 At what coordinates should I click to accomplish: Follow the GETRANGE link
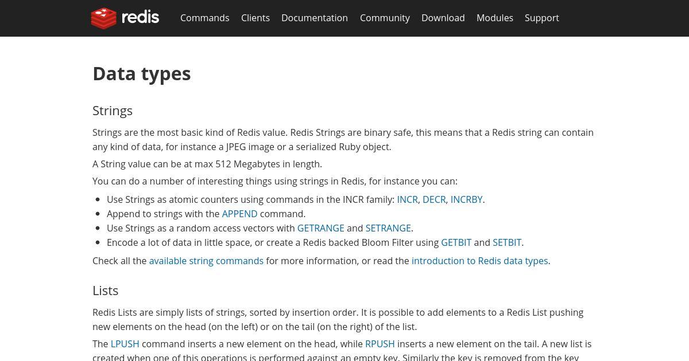(320, 228)
